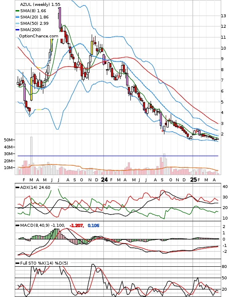Image resolution: width=238 pixels, height=297 pixels.
Task: Click the price axis label 5
Action: (x=222, y=102)
